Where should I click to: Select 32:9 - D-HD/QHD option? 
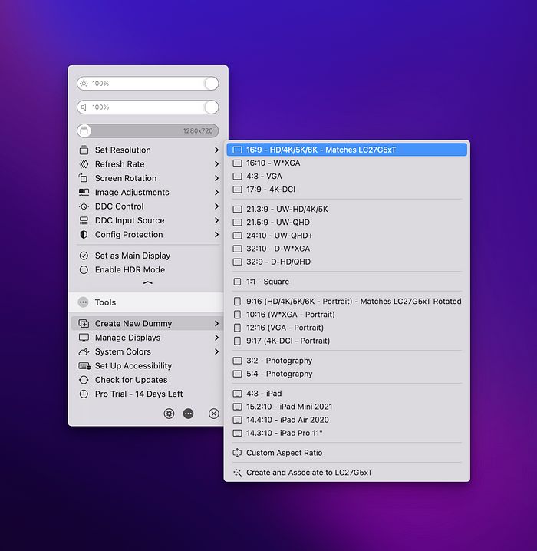pos(347,262)
